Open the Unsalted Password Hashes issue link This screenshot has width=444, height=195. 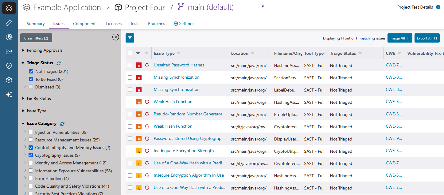pos(179,65)
